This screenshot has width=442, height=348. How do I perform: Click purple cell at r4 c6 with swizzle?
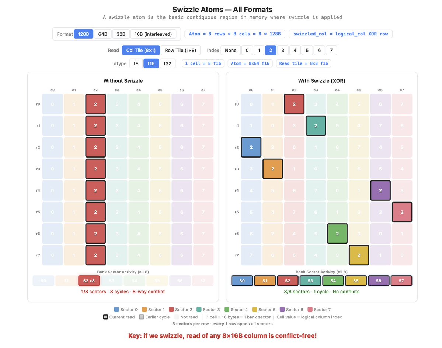pyautogui.click(x=380, y=190)
